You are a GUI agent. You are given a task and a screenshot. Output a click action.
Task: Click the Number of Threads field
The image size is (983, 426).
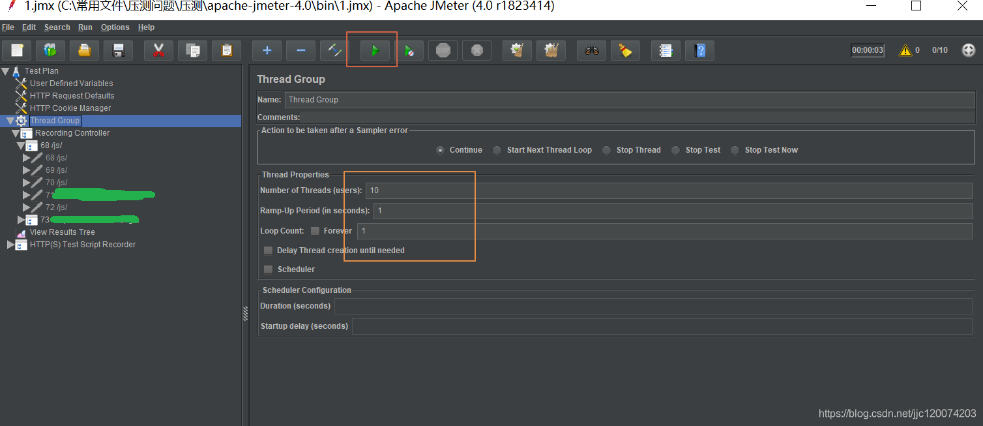[x=669, y=190]
